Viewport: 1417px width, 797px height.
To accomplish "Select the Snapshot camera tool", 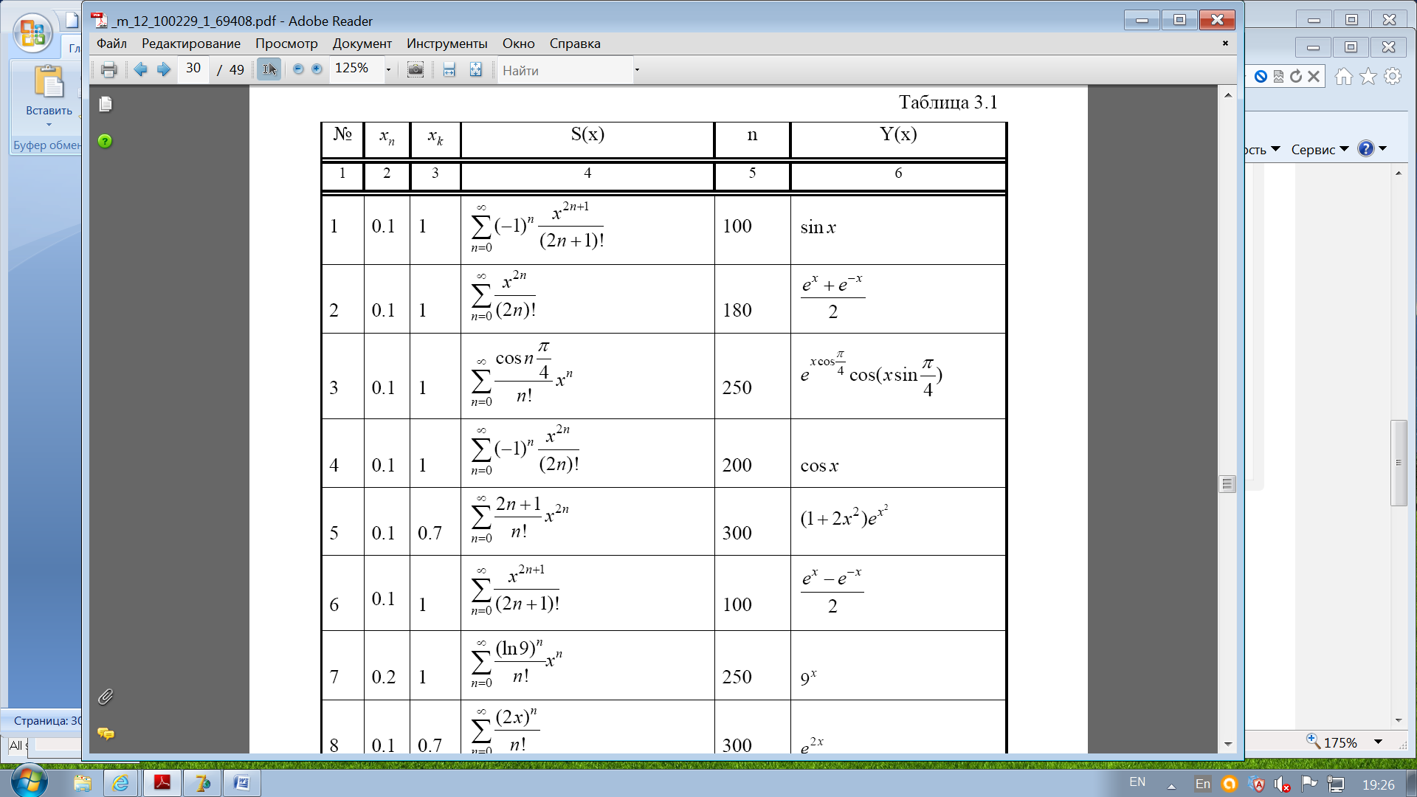I will point(416,69).
